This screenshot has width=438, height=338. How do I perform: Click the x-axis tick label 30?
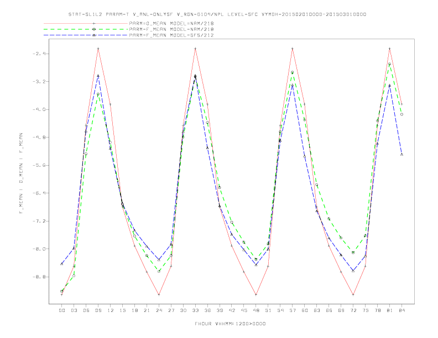pos(183,310)
